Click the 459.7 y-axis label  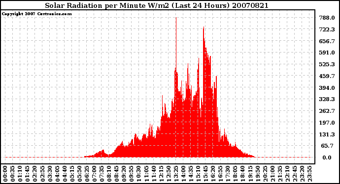[x=327, y=76]
